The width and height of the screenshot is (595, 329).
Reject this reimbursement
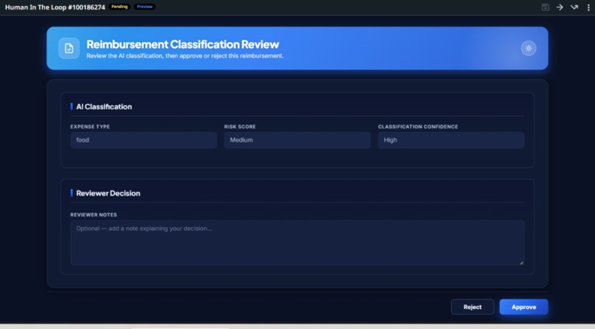click(472, 307)
